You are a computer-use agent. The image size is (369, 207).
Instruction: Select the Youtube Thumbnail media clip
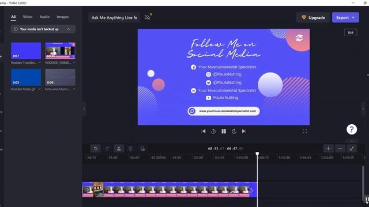(x=26, y=51)
